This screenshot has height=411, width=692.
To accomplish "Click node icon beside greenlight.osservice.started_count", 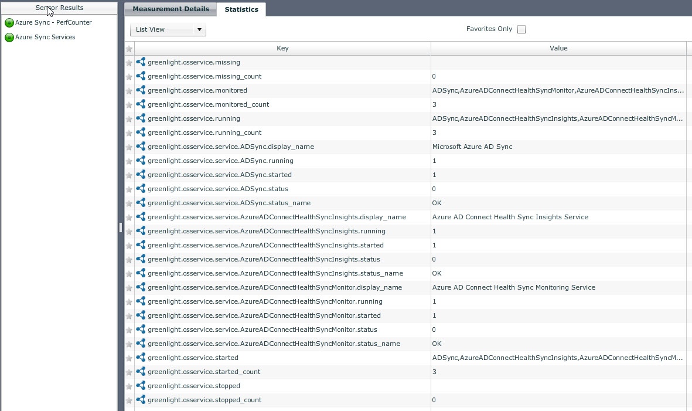I will (141, 372).
